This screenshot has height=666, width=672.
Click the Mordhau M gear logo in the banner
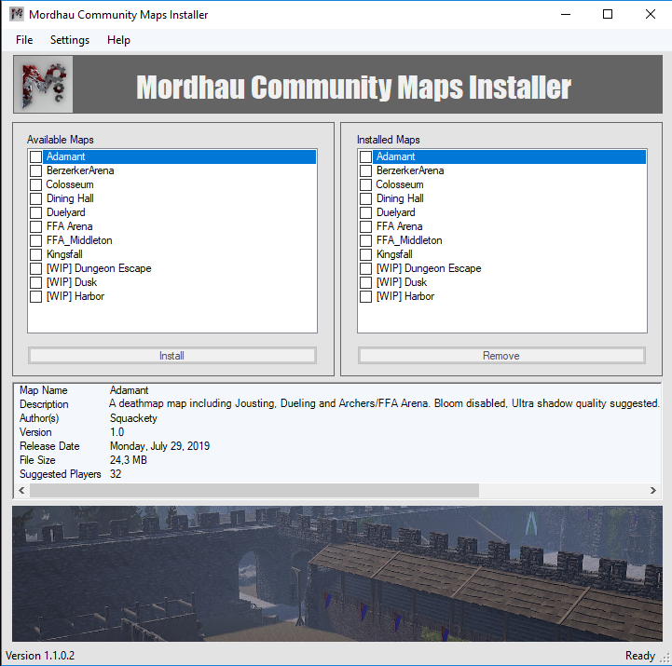pyautogui.click(x=43, y=85)
